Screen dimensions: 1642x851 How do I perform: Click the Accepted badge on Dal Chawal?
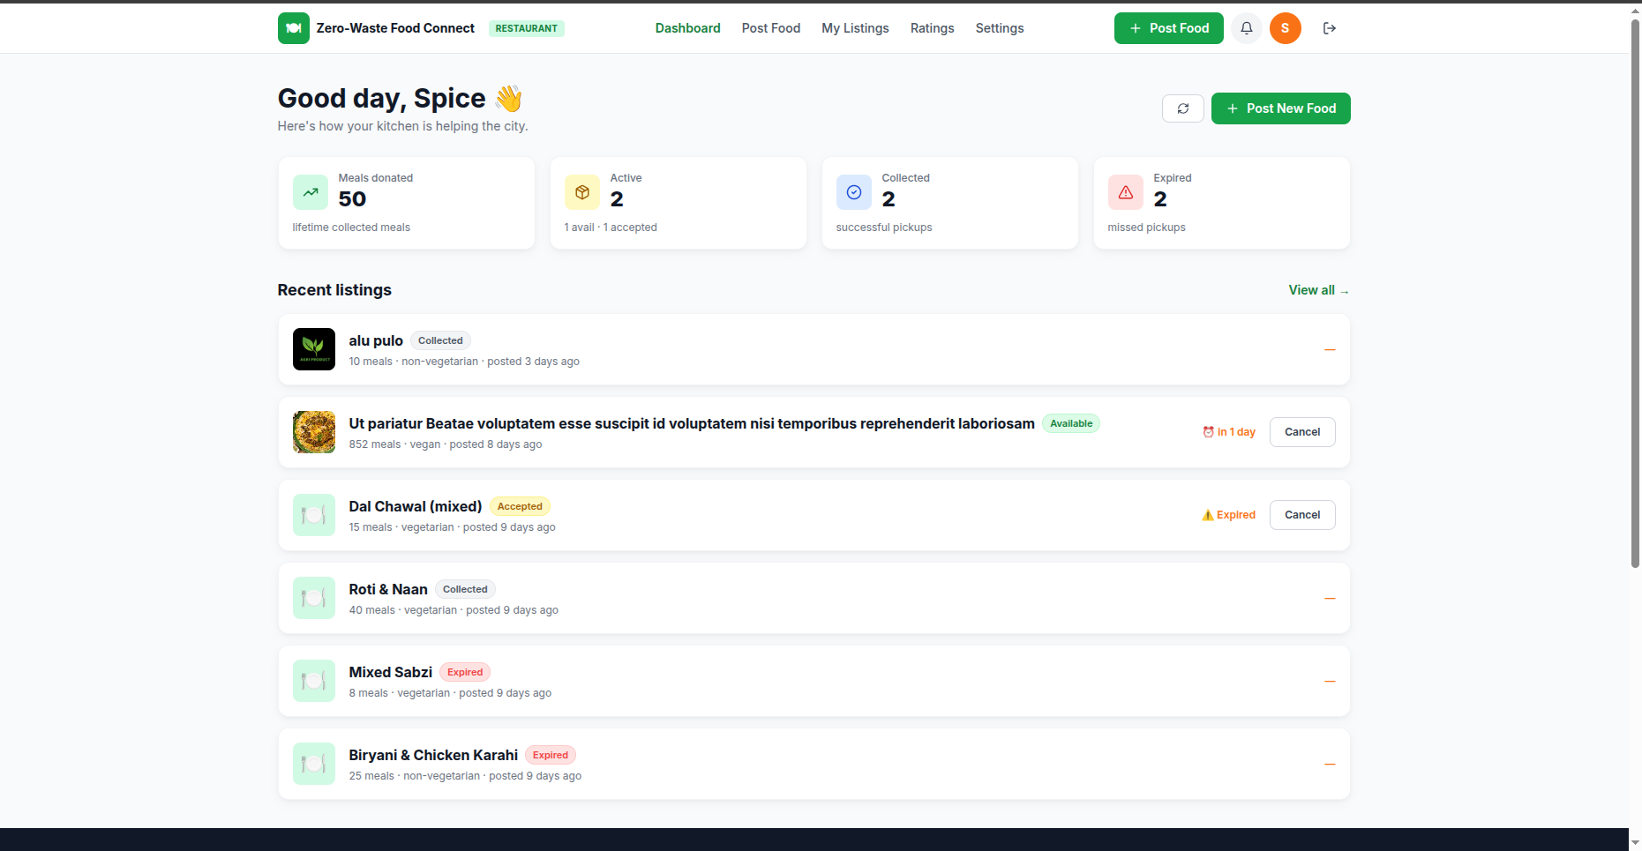(x=520, y=506)
